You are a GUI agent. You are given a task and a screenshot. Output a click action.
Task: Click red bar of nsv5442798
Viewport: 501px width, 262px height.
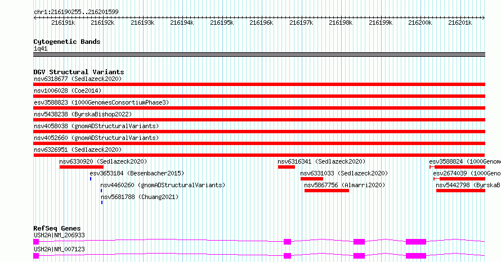[460, 191]
